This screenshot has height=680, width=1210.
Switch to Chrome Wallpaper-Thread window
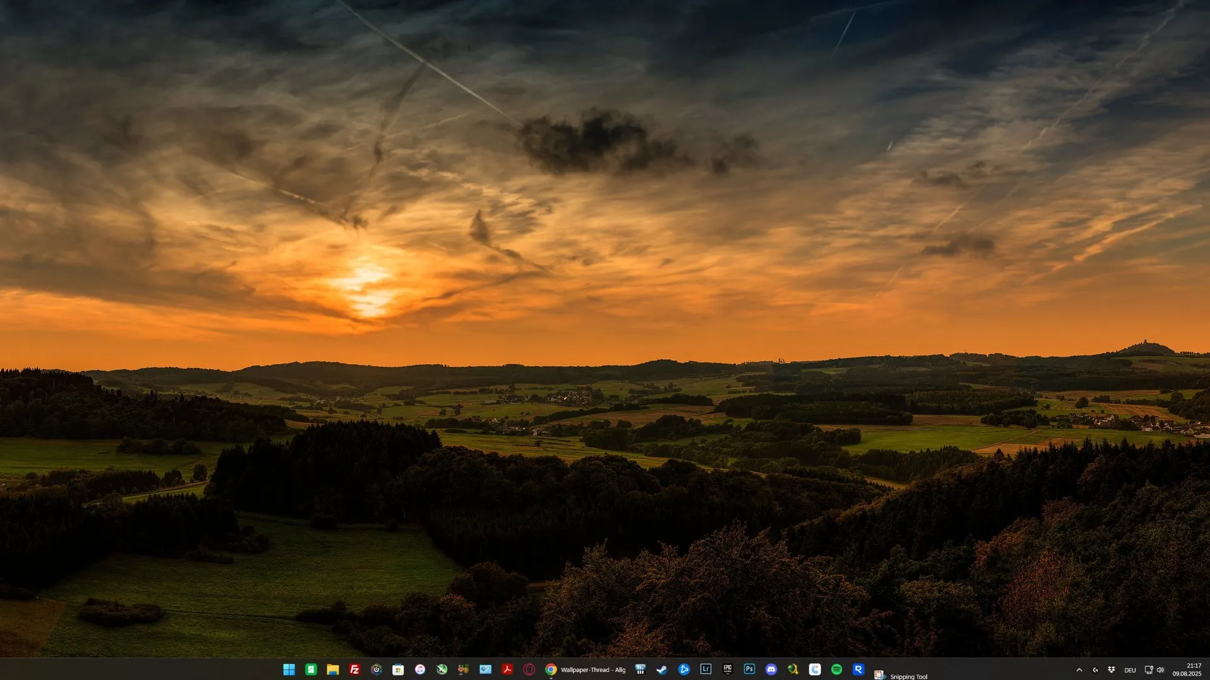(585, 669)
